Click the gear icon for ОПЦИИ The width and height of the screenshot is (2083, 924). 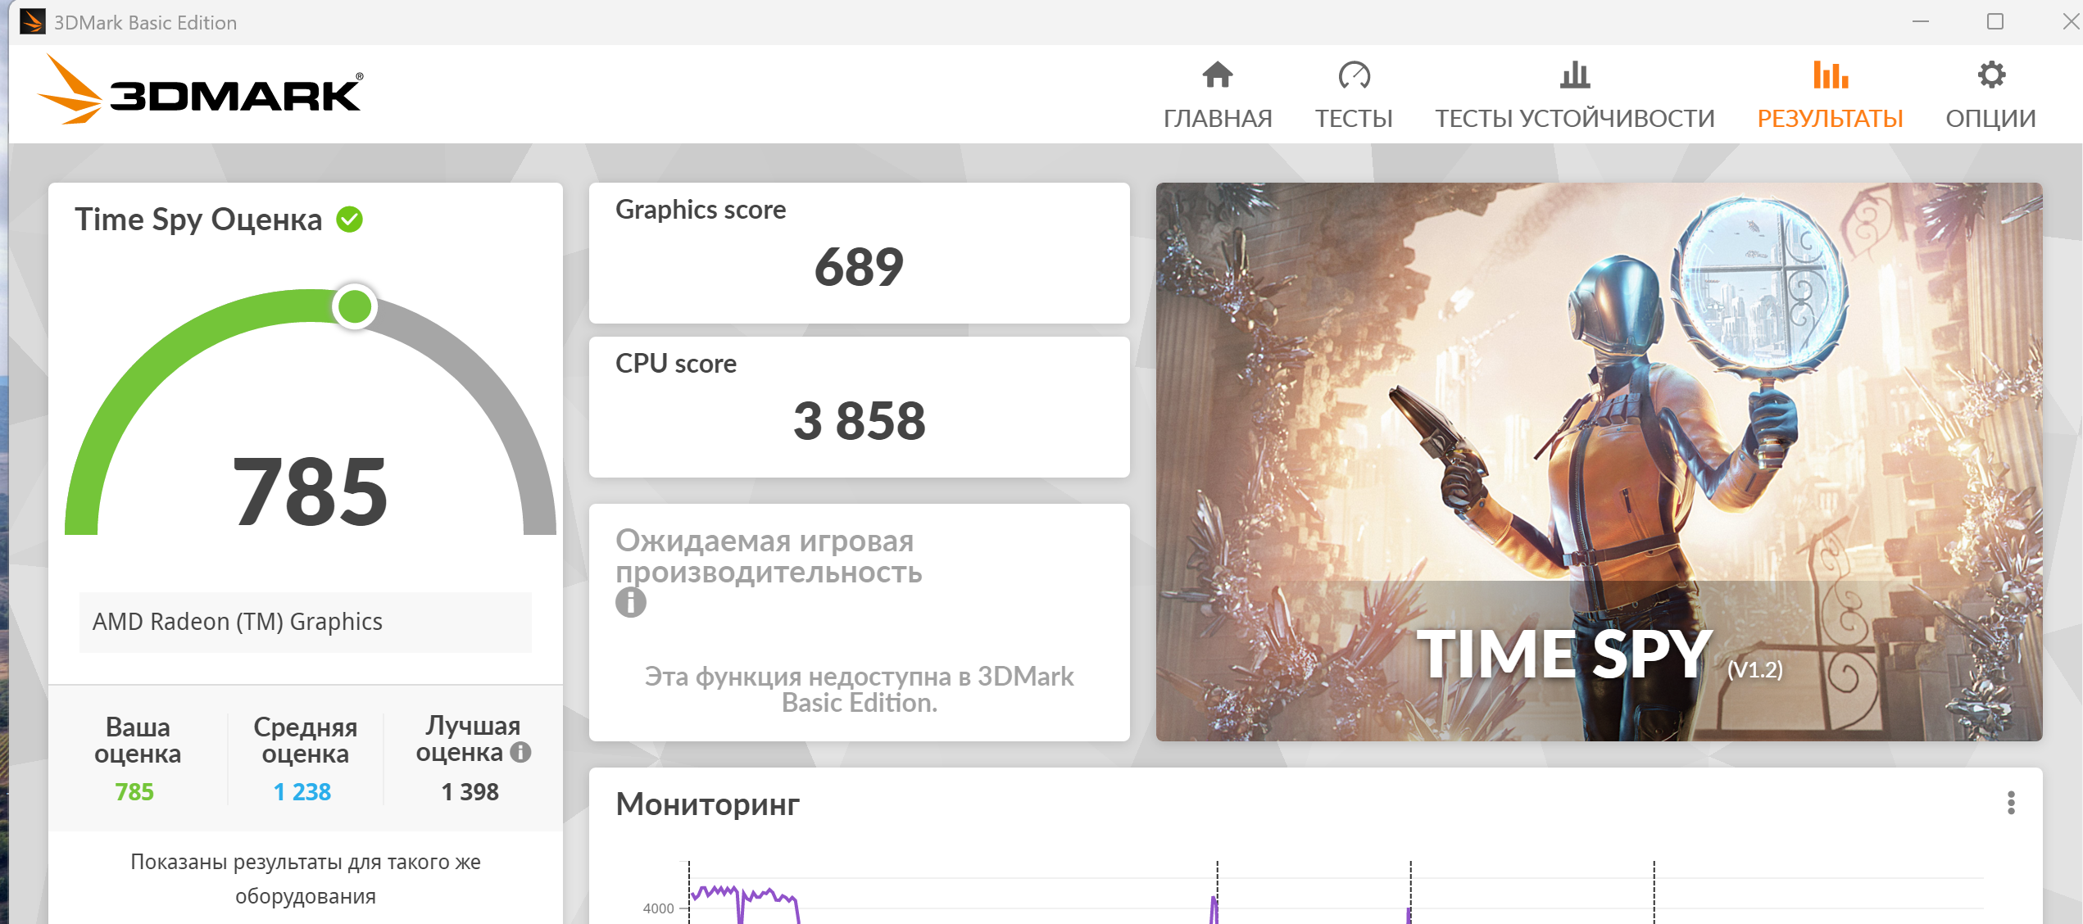tap(1990, 75)
